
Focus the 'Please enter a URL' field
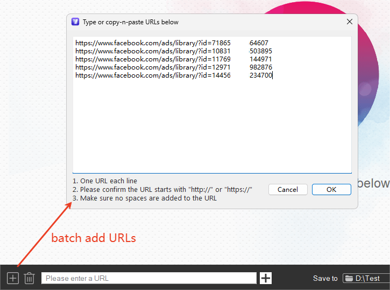point(148,278)
